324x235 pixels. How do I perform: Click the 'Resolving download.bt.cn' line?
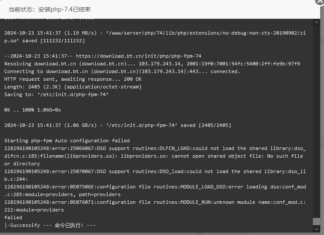pos(152,64)
